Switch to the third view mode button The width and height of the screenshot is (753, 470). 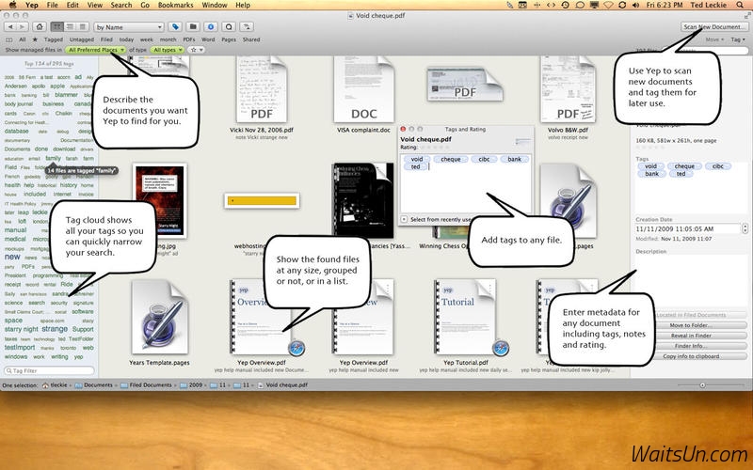coord(83,27)
